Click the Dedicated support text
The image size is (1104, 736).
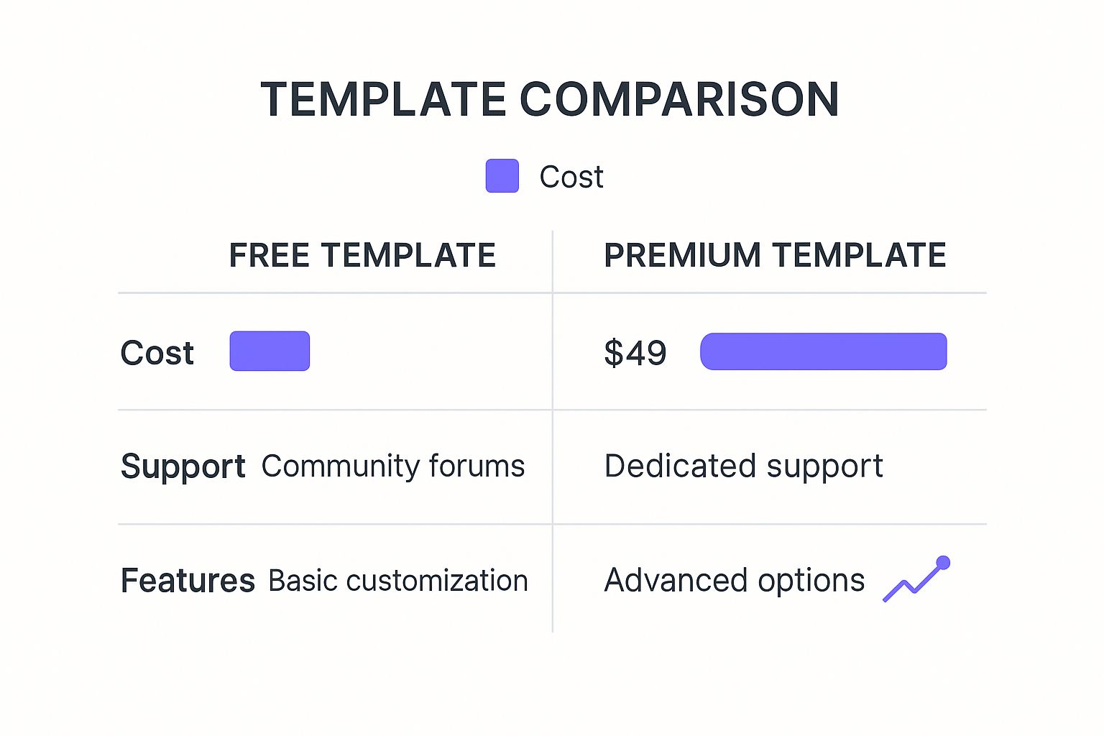(743, 466)
